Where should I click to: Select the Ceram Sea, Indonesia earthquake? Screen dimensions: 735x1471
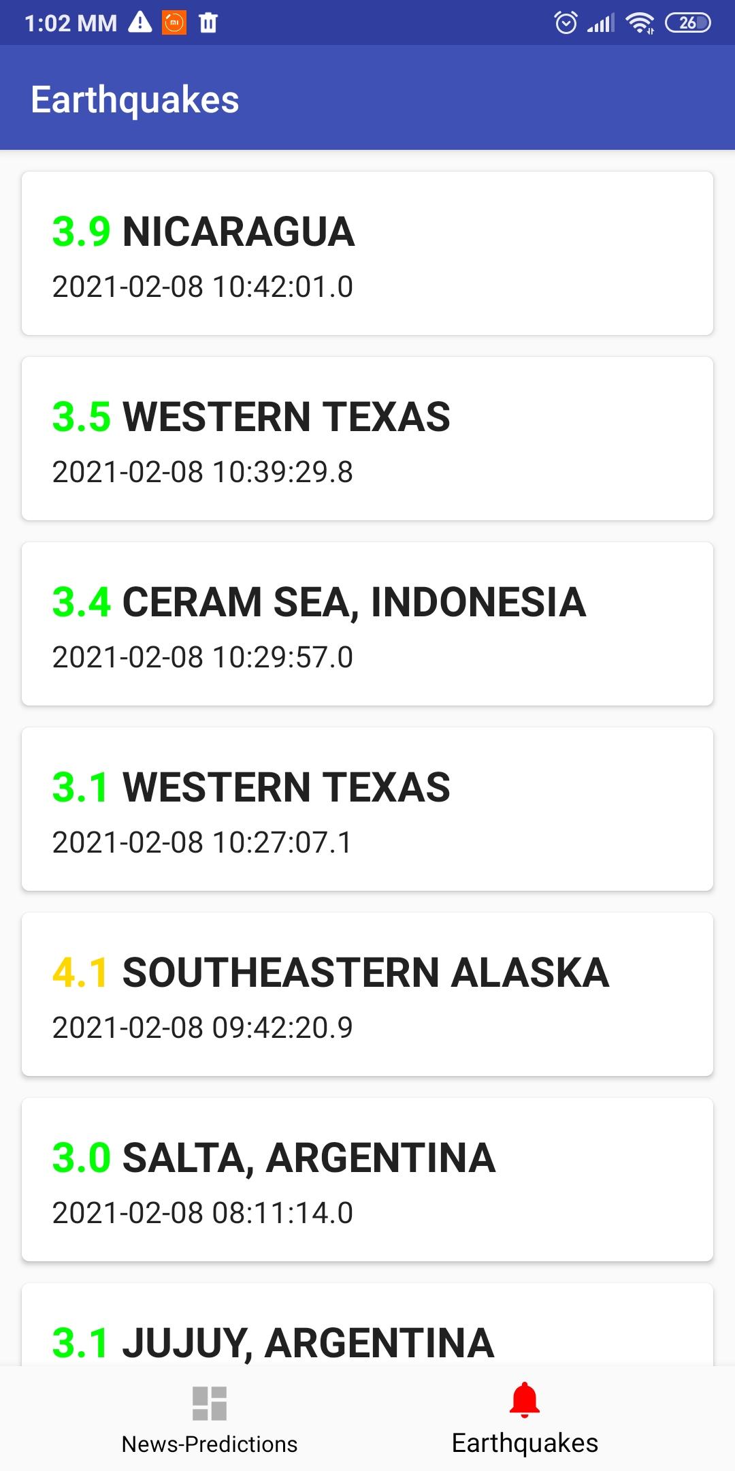pos(367,624)
